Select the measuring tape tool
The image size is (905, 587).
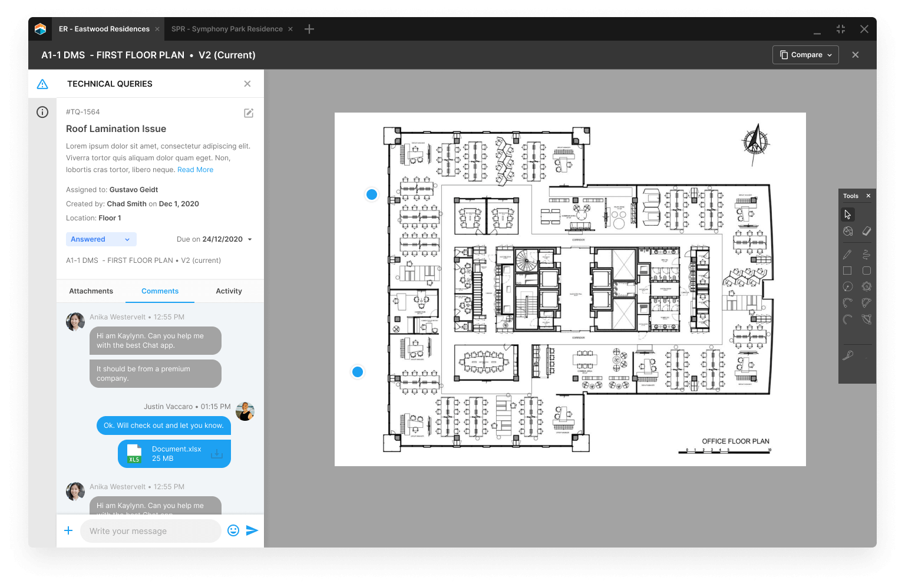point(848,355)
